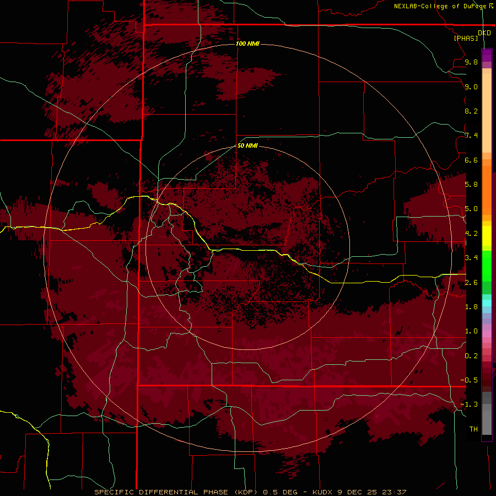Pick the purple segment atop color bar
Image resolution: width=496 pixels, height=496 pixels.
487,55
